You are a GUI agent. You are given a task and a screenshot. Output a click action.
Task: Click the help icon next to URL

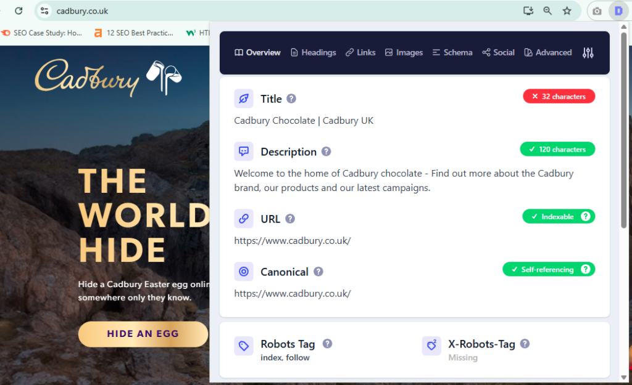pyautogui.click(x=290, y=219)
